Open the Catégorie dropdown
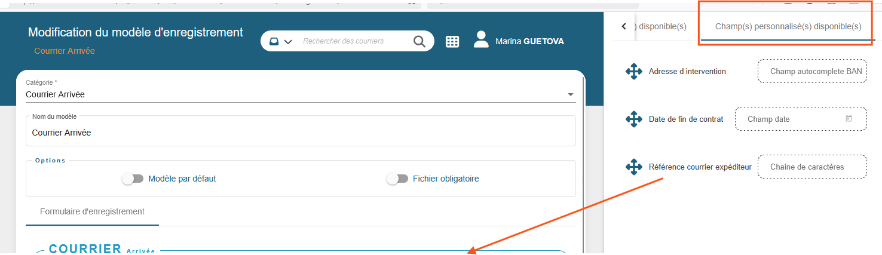This screenshot has height=255, width=882. click(x=570, y=94)
